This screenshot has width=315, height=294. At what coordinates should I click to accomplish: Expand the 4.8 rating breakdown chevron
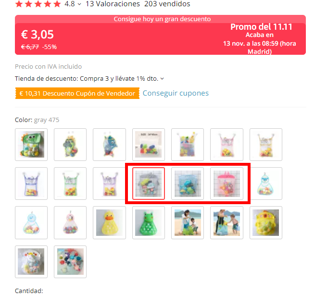(79, 4)
